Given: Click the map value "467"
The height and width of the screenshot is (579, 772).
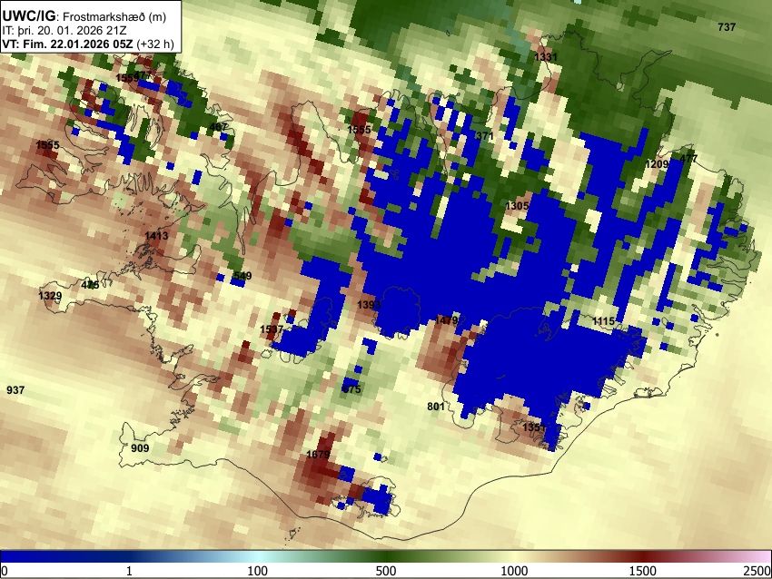Looking at the screenshot, I should (x=218, y=127).
